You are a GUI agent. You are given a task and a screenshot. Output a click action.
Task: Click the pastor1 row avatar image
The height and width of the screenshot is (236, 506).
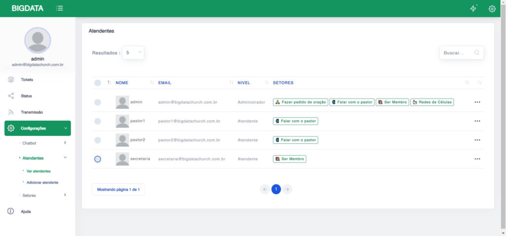[123, 121]
